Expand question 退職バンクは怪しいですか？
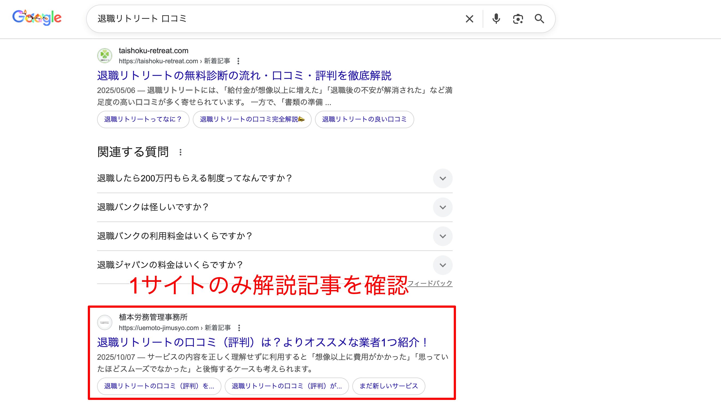The width and height of the screenshot is (721, 407). (x=275, y=207)
